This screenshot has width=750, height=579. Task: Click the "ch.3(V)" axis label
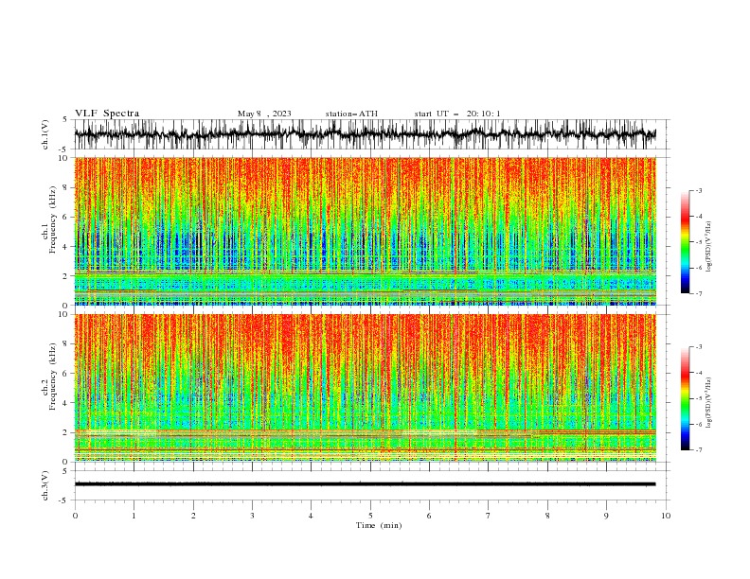(45, 485)
